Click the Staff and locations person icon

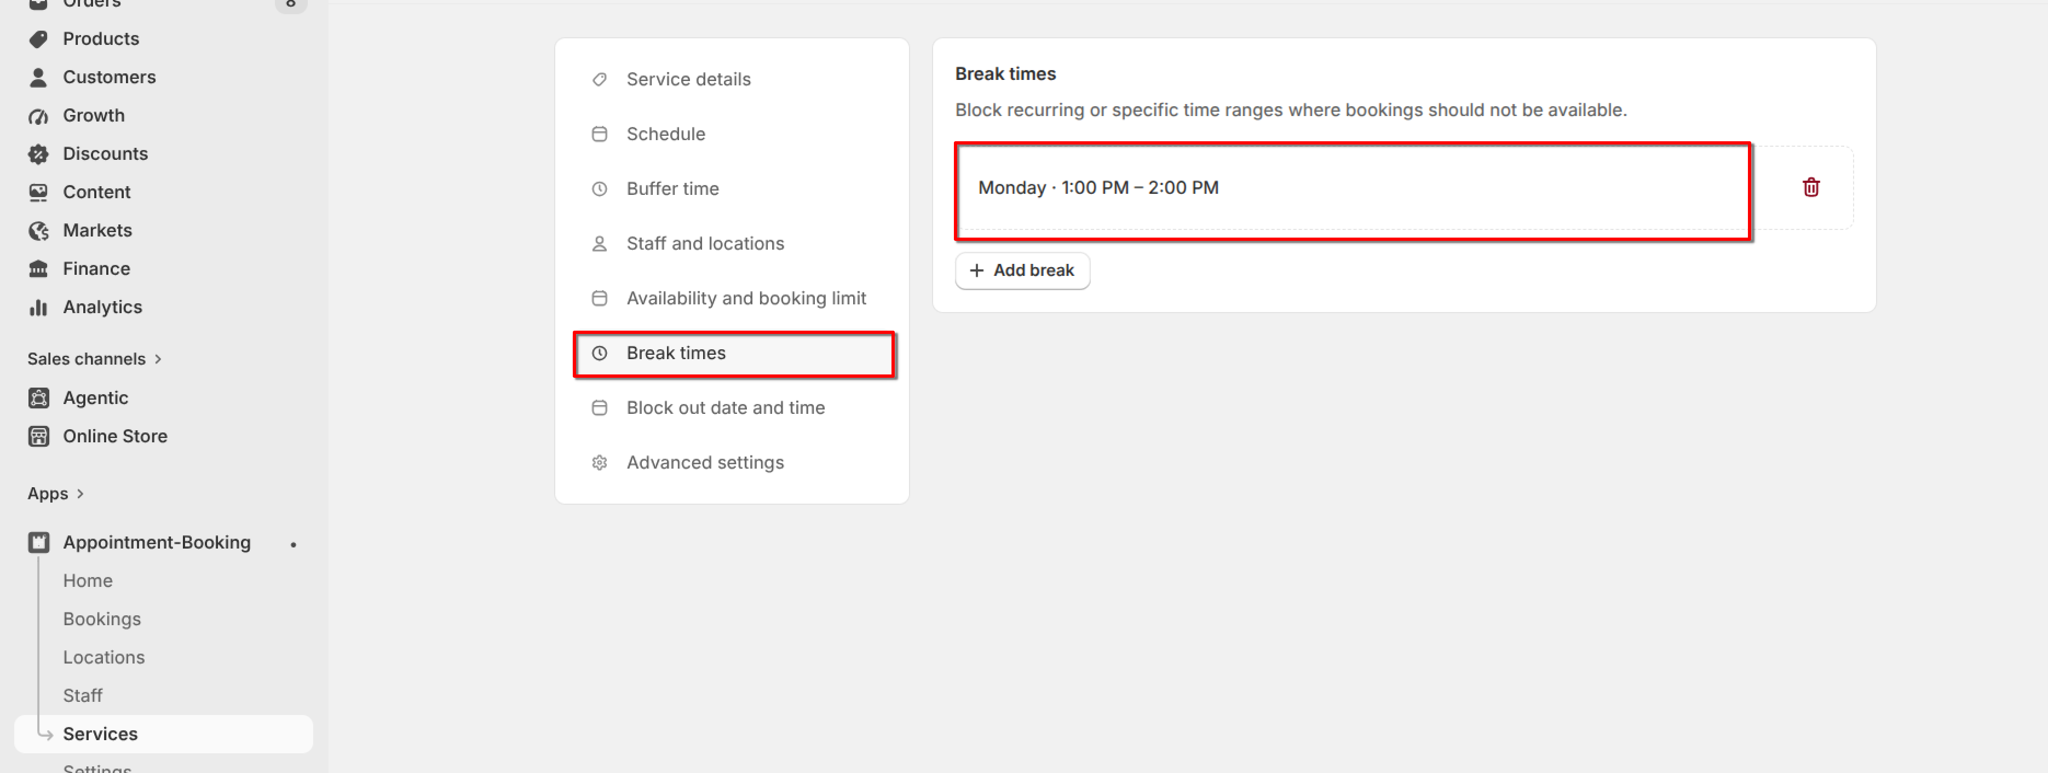tap(600, 244)
